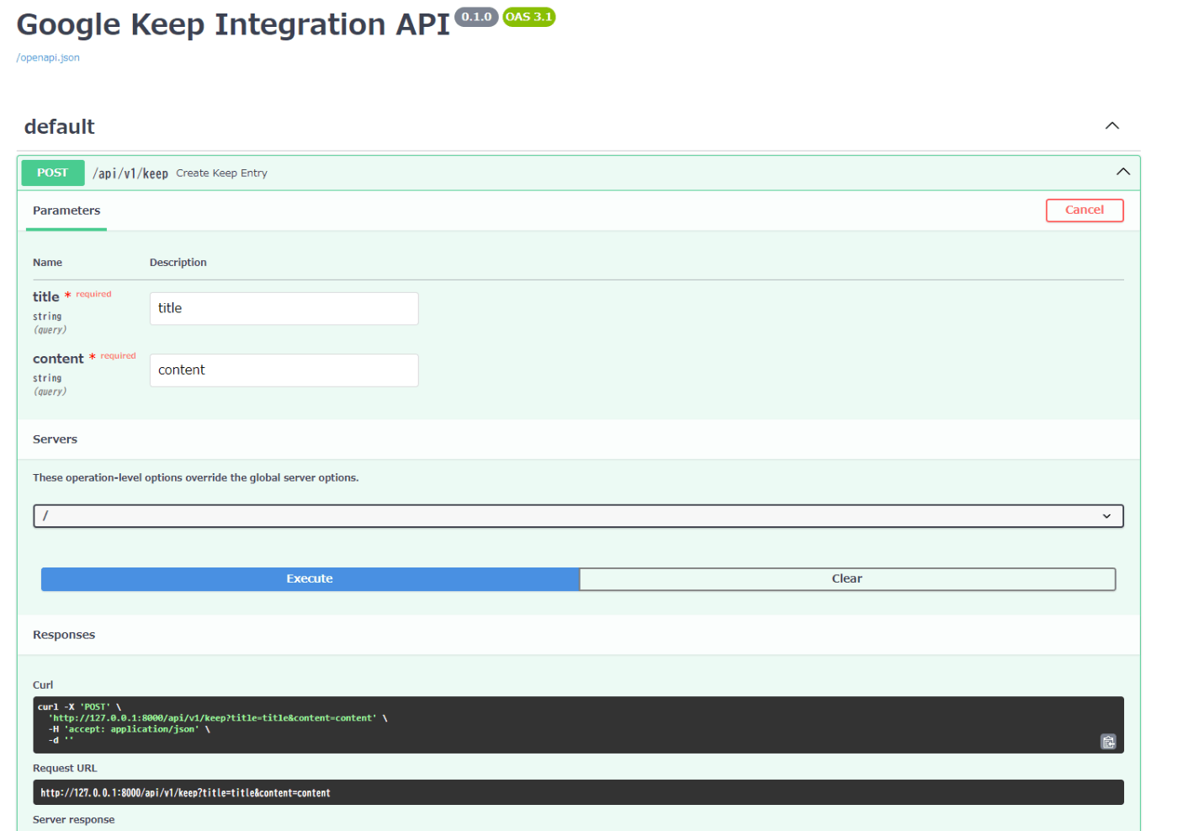This screenshot has width=1178, height=831.
Task: Click the OAS 3.1 badge
Action: pyautogui.click(x=529, y=17)
